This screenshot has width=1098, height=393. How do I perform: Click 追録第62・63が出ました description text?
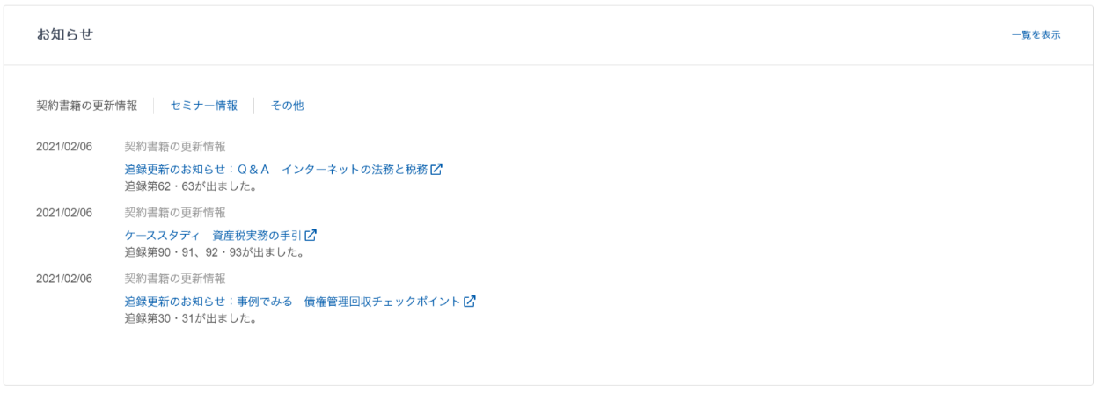[x=190, y=186]
